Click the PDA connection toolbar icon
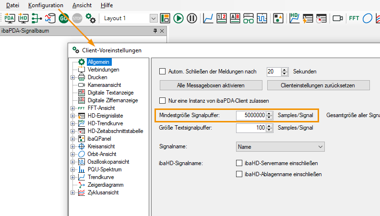This screenshot has width=380, height=216. pyautogui.click(x=10, y=18)
